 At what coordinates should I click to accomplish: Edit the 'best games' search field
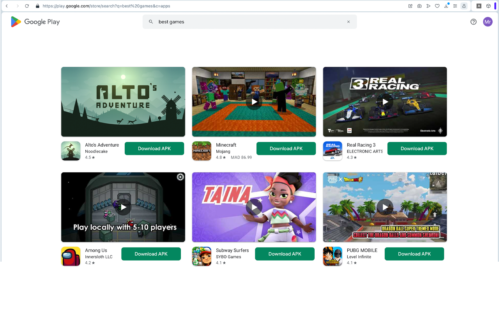[x=249, y=22]
